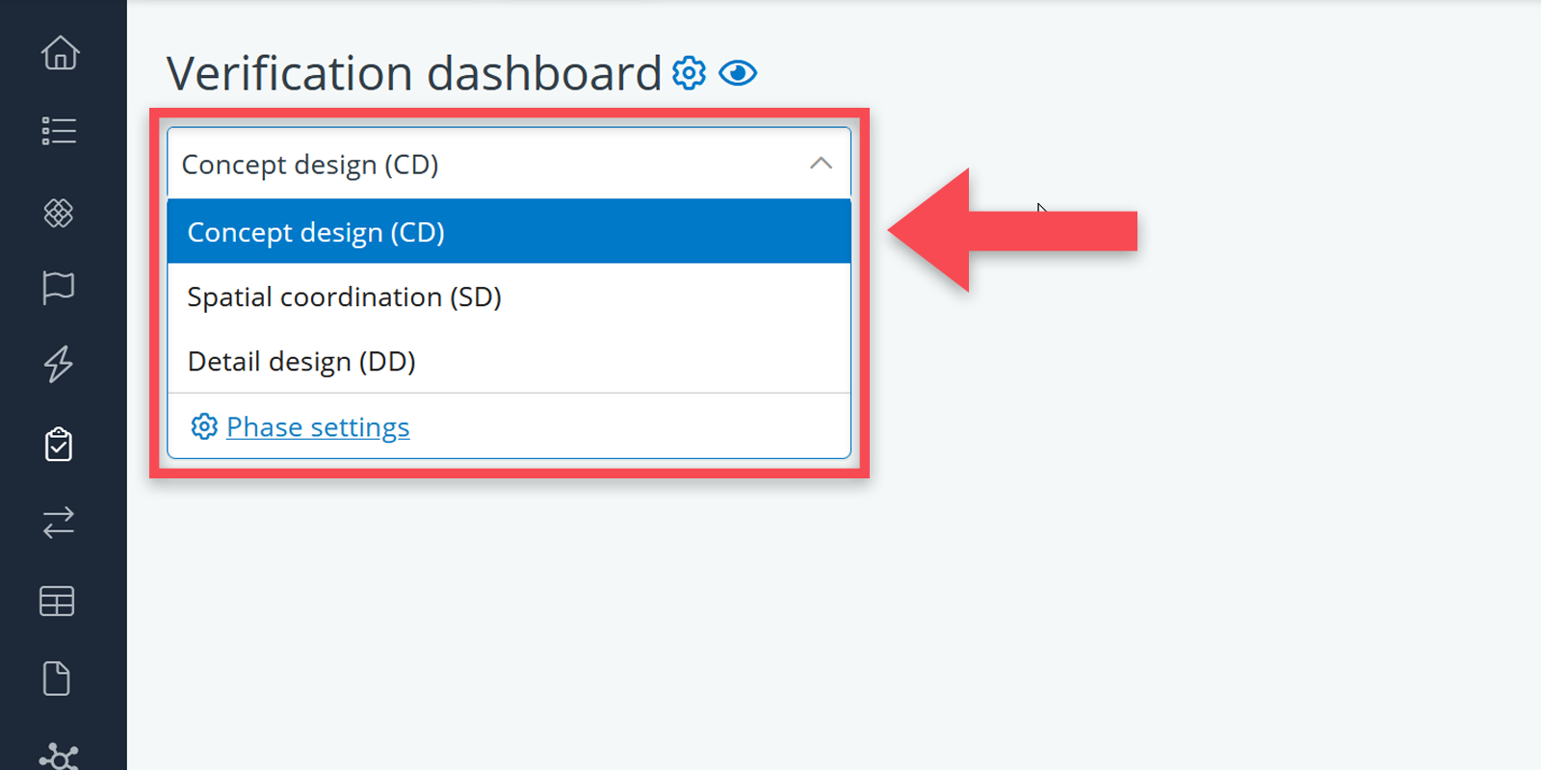Image resolution: width=1541 pixels, height=770 pixels.
Task: Open the bulleted list sidebar icon
Action: (x=59, y=131)
